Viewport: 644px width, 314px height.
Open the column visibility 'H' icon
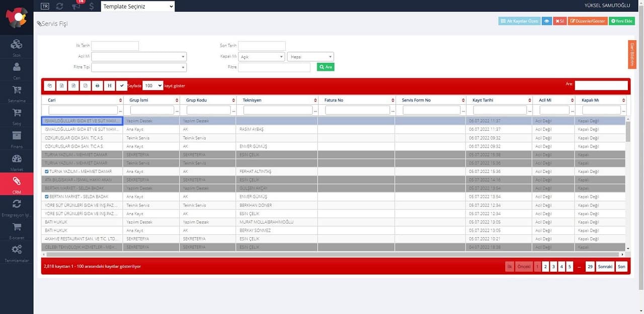(x=110, y=85)
